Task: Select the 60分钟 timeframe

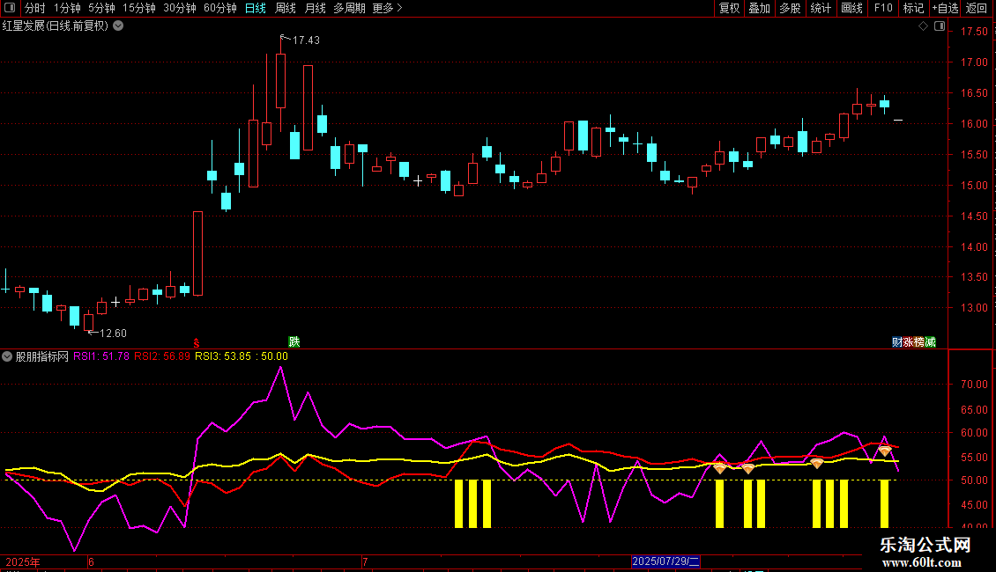Action: coord(219,8)
